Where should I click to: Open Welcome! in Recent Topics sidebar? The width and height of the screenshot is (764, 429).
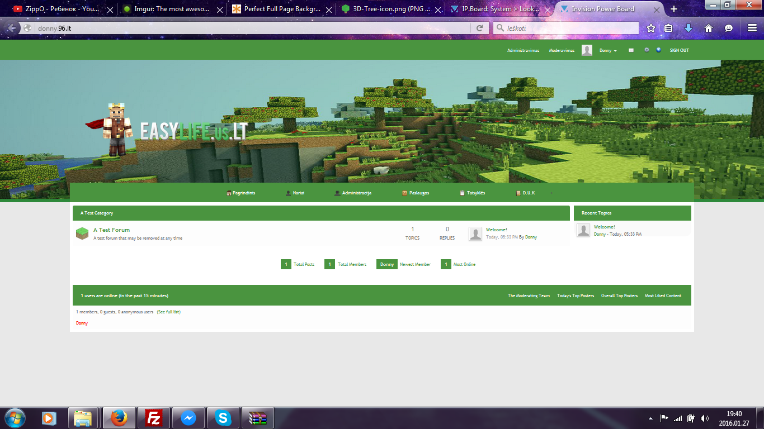pos(605,227)
